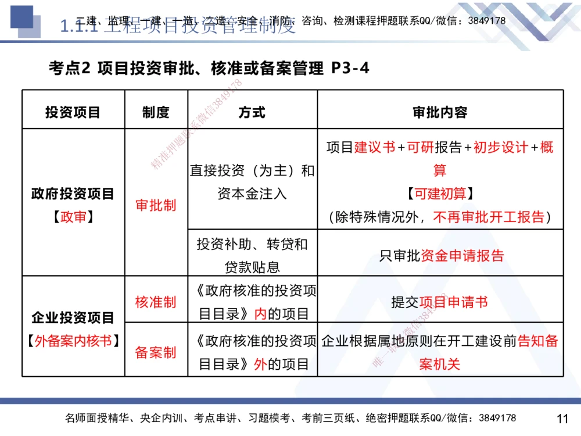
Task: Expand the 投资项目 column header
Action: pyautogui.click(x=73, y=110)
